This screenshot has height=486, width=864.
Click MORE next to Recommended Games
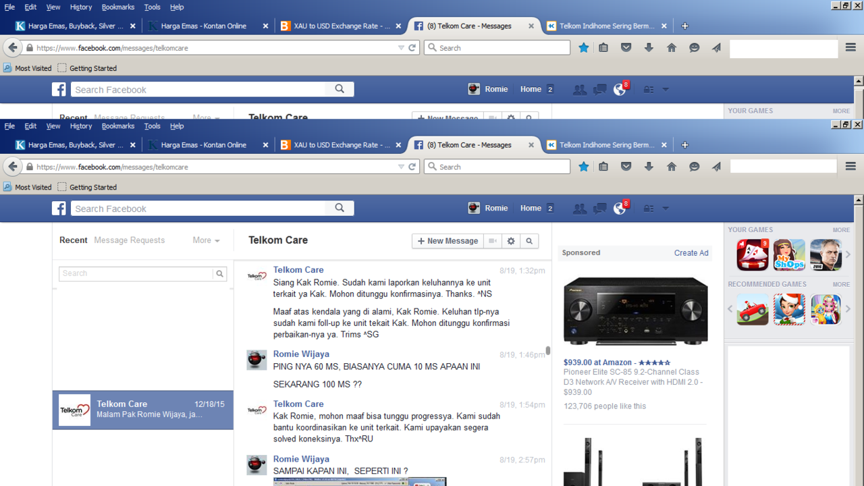pyautogui.click(x=841, y=285)
